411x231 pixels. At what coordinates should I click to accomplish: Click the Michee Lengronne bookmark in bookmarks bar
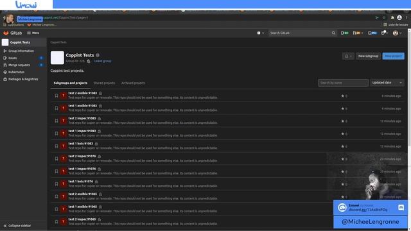(x=42, y=24)
